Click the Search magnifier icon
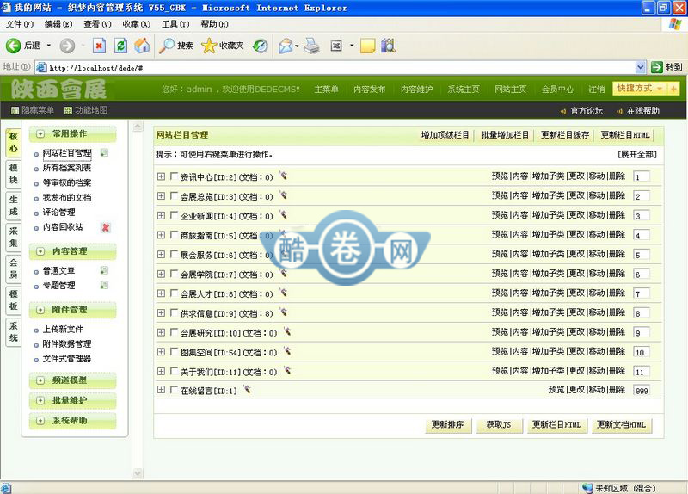The width and height of the screenshot is (688, 494). click(x=166, y=46)
